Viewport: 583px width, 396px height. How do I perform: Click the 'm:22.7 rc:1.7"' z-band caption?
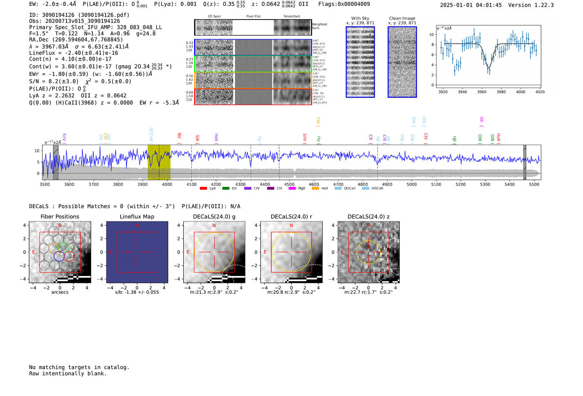point(369,292)
